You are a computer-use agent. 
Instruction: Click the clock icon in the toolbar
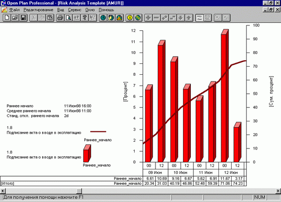coord(103,18)
